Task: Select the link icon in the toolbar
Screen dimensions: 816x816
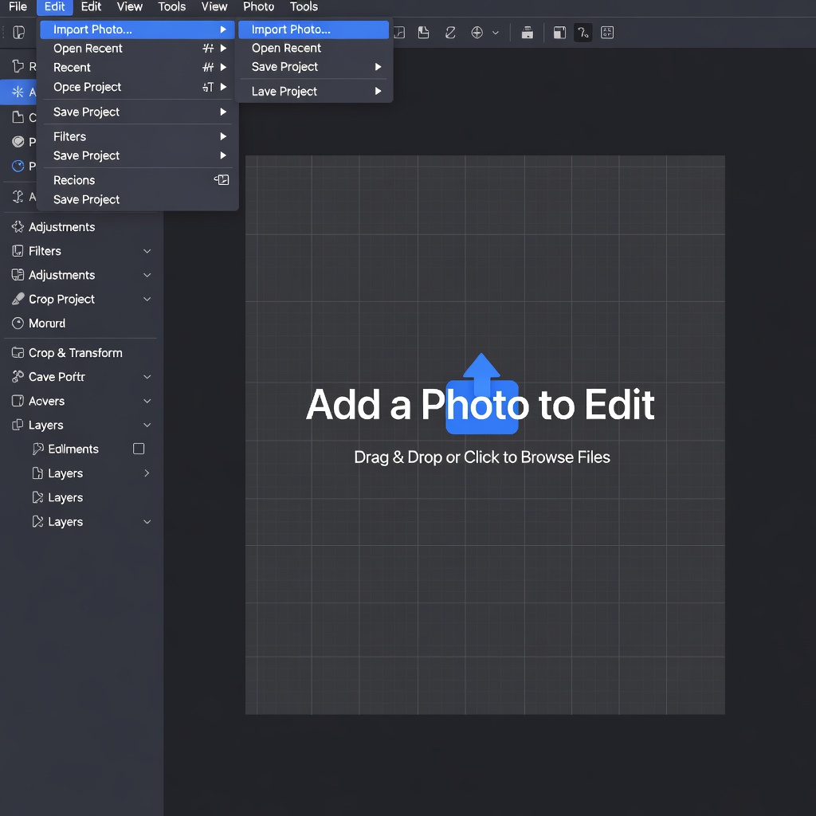Action: [x=450, y=32]
